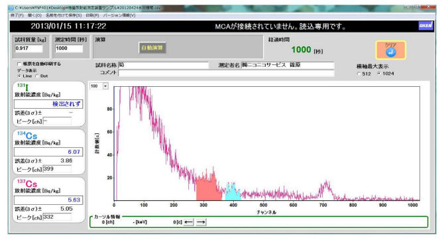Click the empty comment (コメント) field
The height and width of the screenshot is (240, 444).
coord(226,73)
